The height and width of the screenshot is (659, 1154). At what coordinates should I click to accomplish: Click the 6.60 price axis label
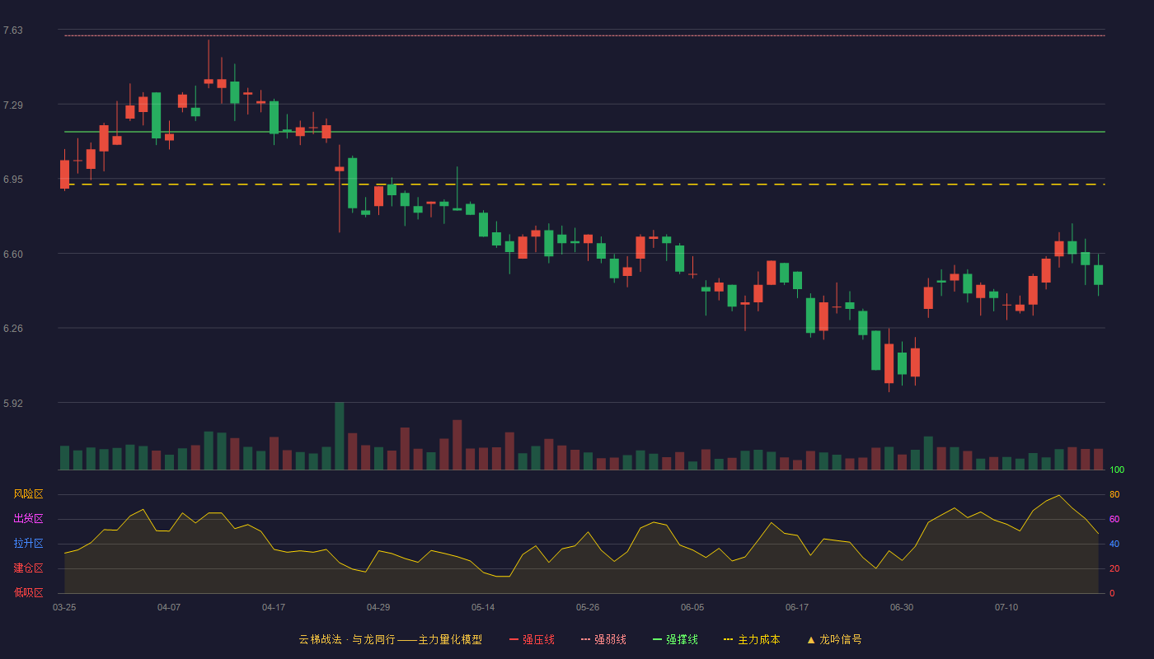[13, 255]
